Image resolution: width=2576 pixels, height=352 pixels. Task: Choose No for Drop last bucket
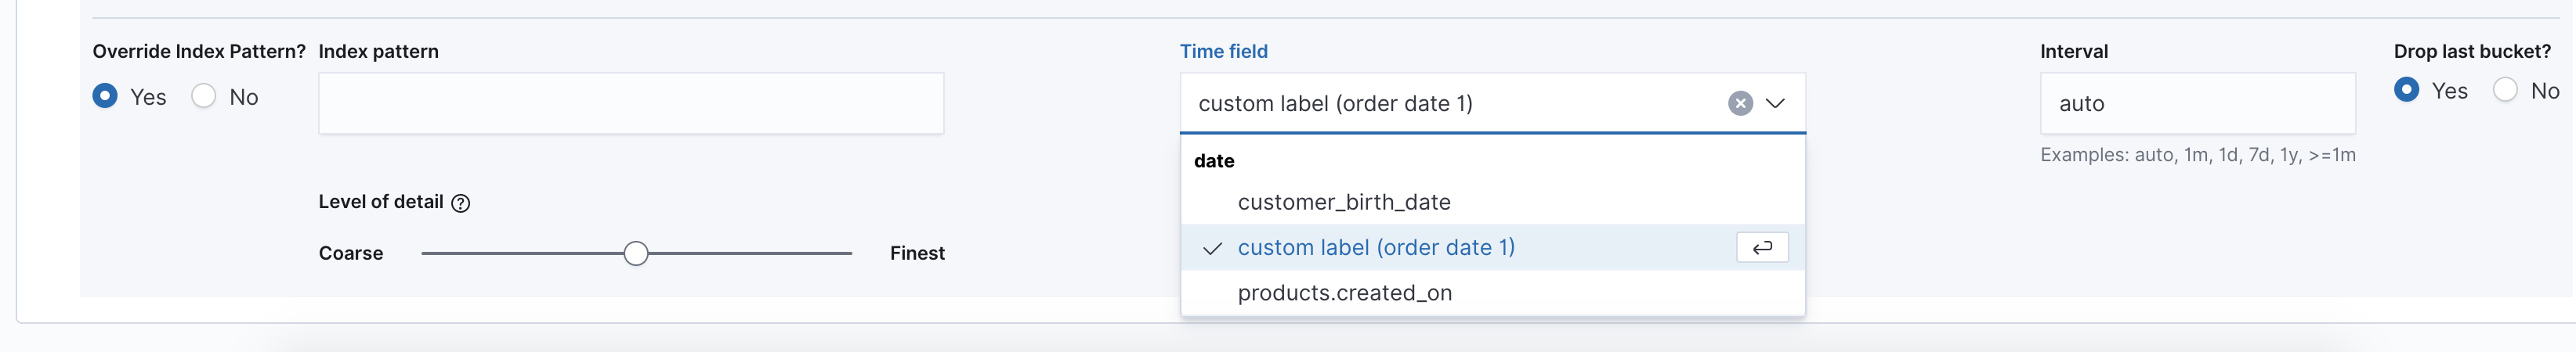click(2505, 90)
